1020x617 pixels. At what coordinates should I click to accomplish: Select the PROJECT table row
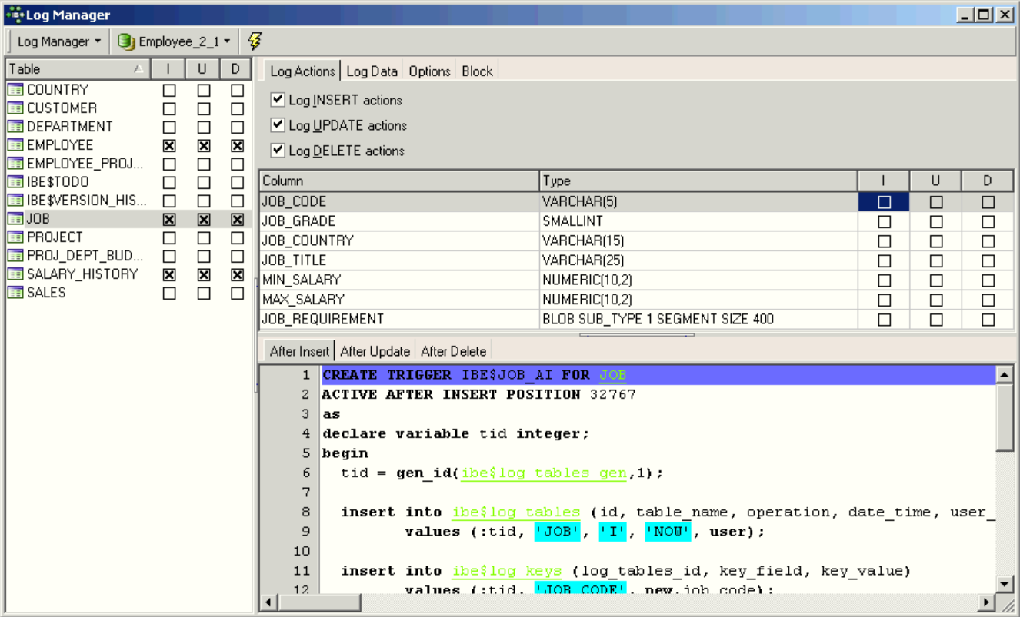click(55, 237)
